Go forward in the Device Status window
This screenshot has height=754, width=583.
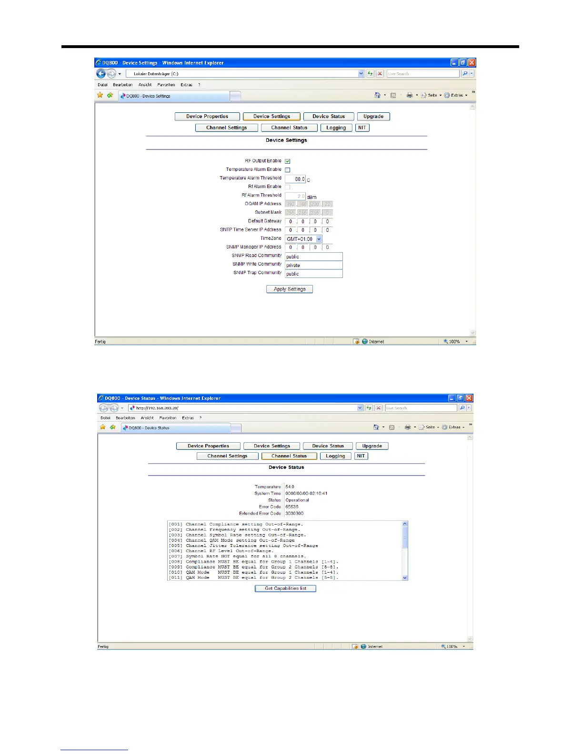pyautogui.click(x=113, y=408)
